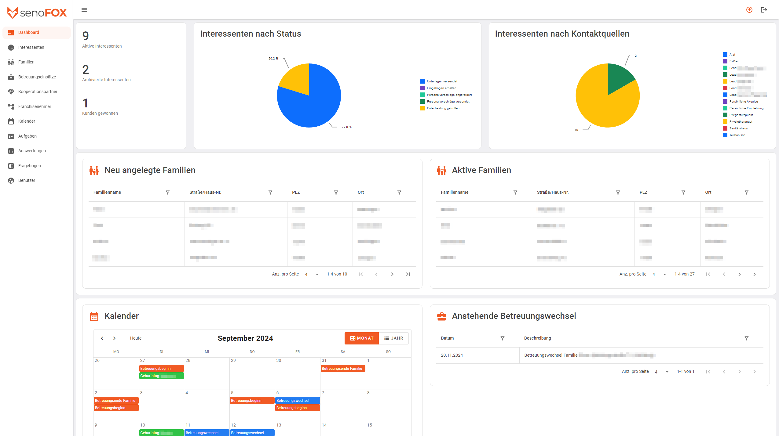779x436 pixels.
Task: Filter Familienname column in Neu angelegte Familien
Action: coord(168,193)
